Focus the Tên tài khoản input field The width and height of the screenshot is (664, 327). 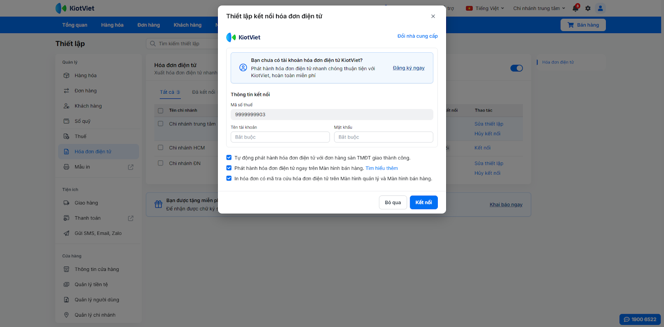click(x=280, y=137)
